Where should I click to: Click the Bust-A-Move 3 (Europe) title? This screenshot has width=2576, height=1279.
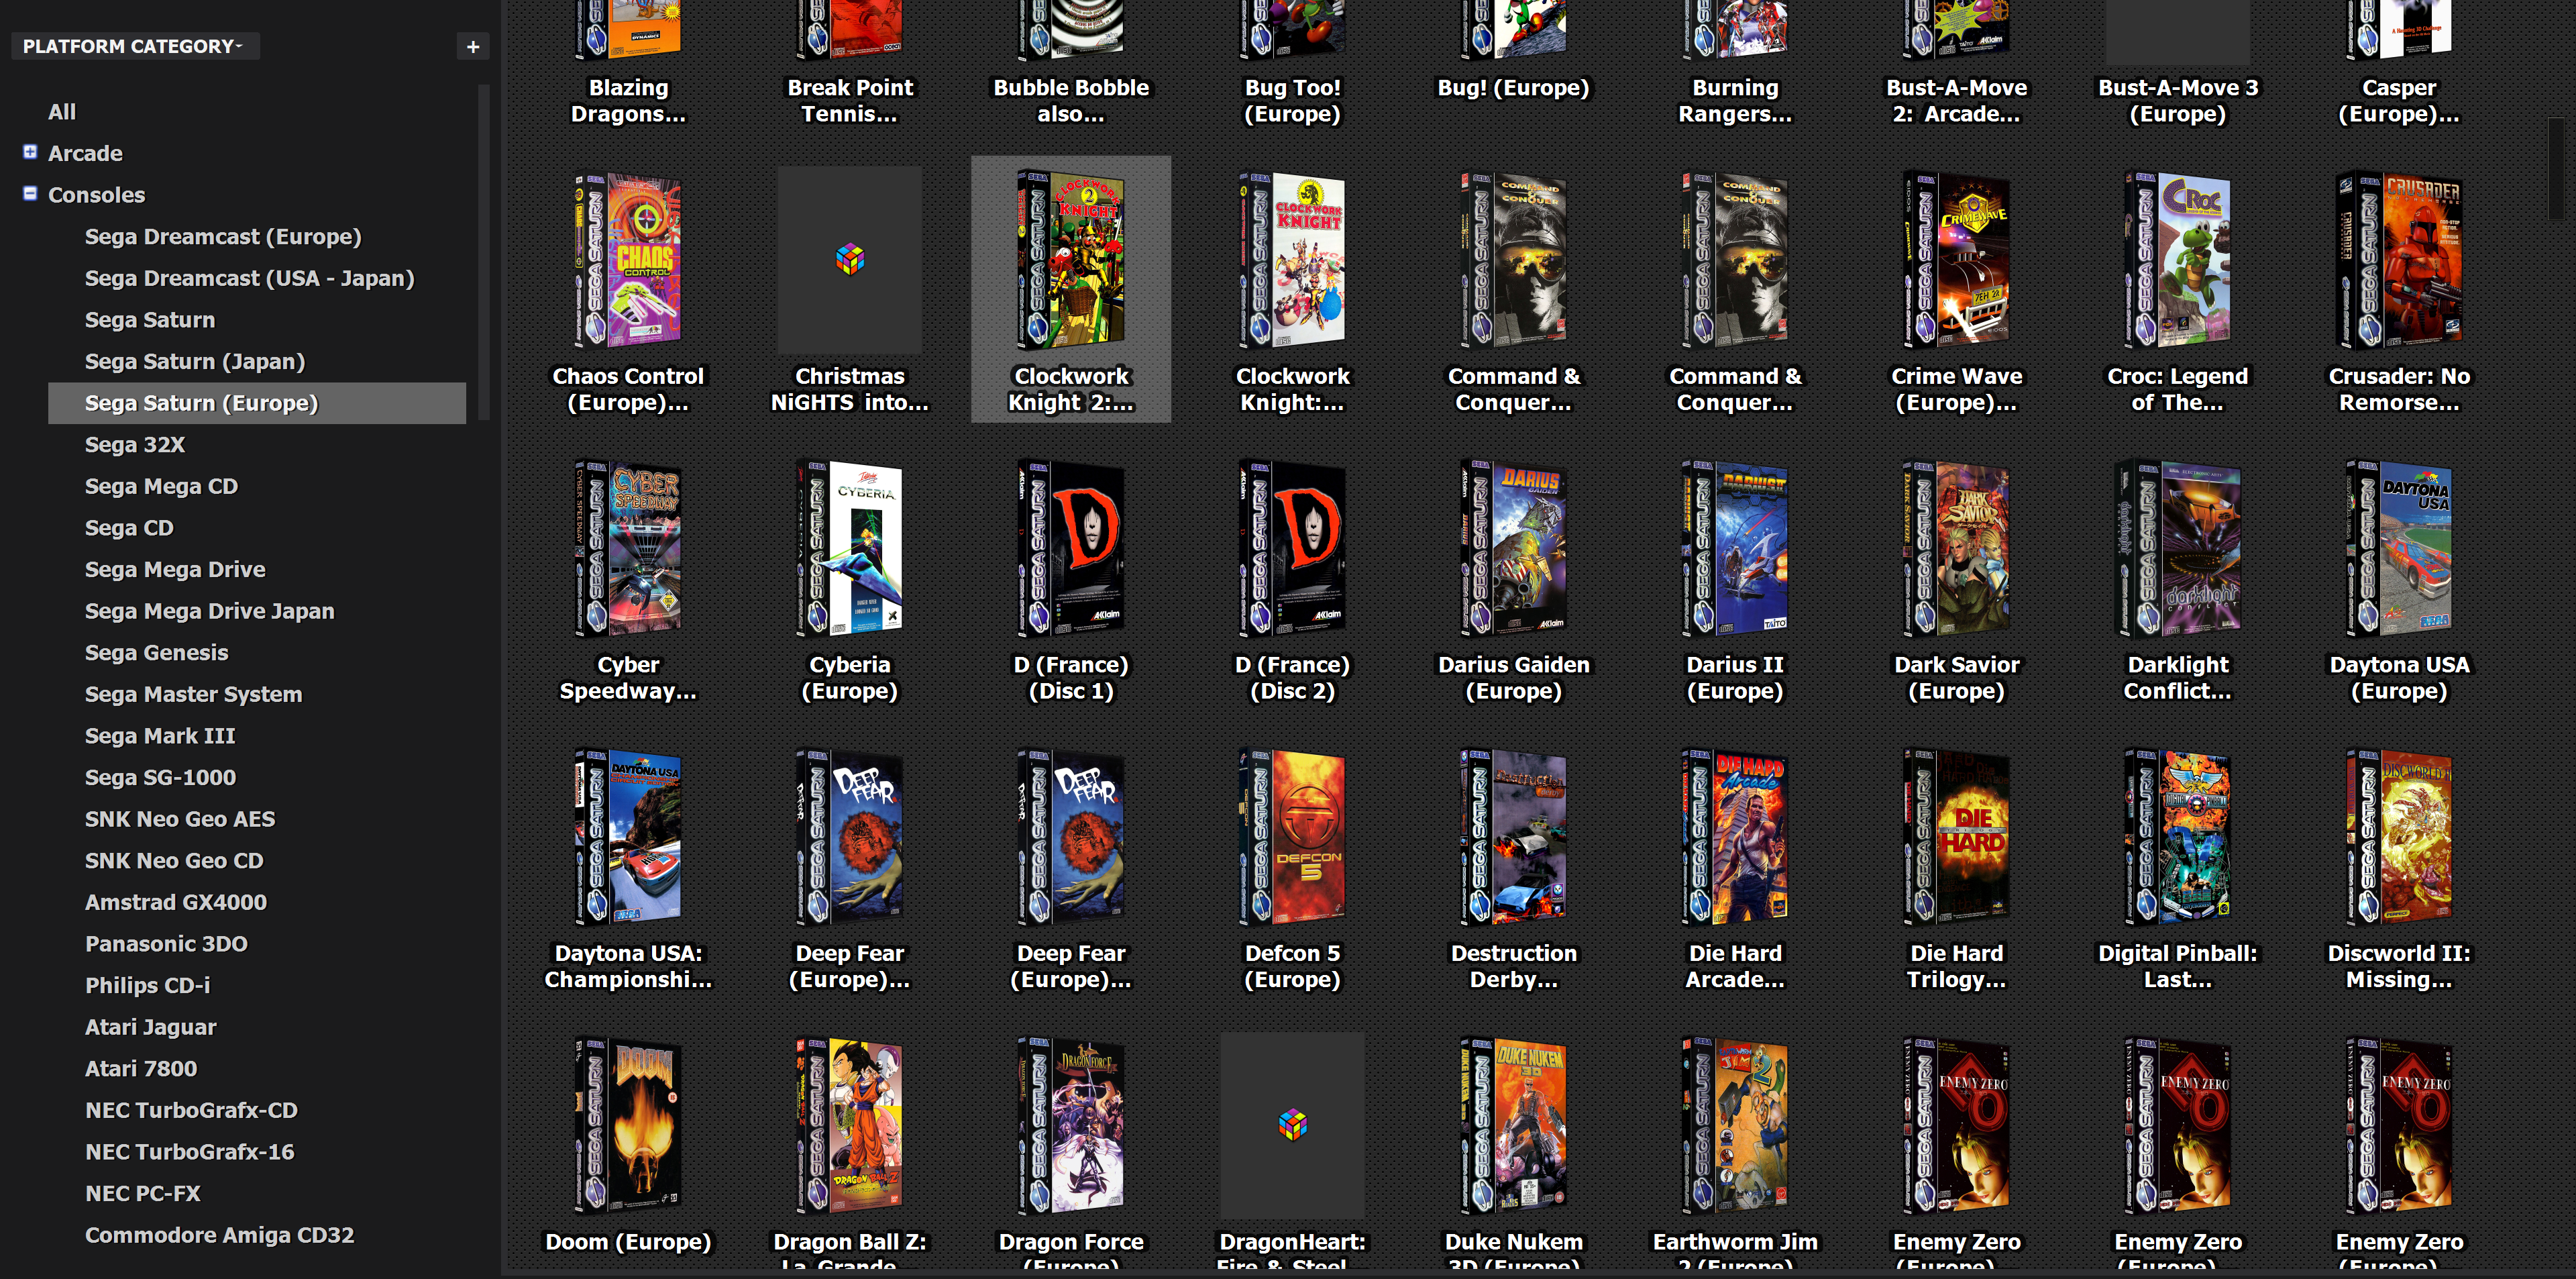coord(2178,101)
